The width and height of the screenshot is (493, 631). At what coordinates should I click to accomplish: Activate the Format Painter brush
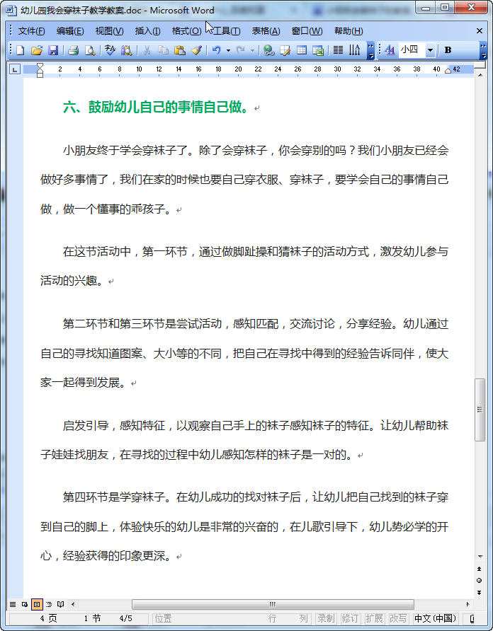click(x=196, y=50)
